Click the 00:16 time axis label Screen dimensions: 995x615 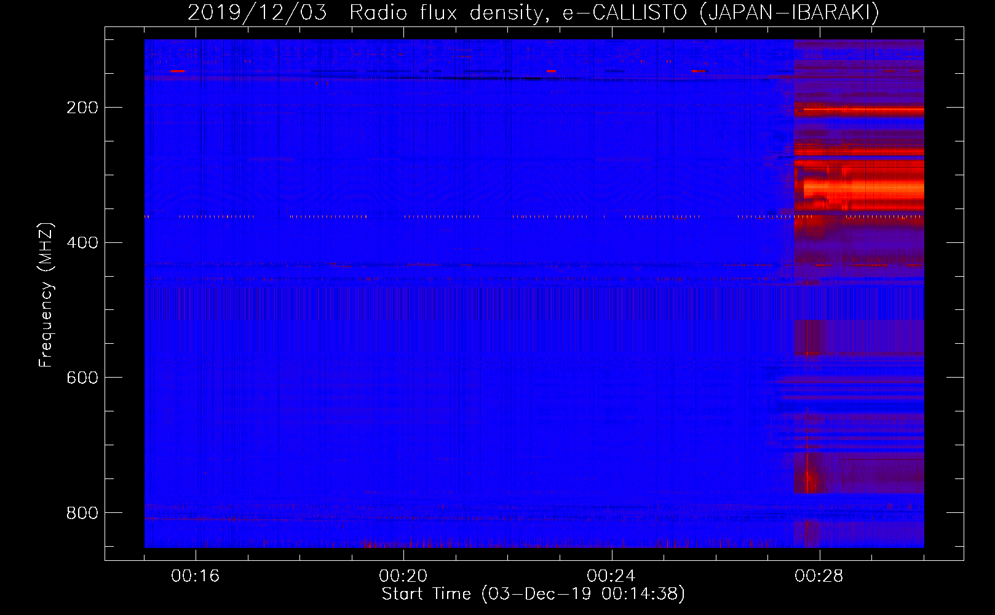point(195,576)
